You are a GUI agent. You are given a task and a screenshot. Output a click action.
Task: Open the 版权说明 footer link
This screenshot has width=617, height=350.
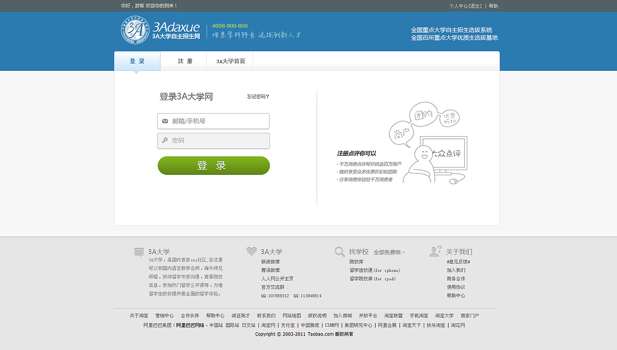coord(317,316)
